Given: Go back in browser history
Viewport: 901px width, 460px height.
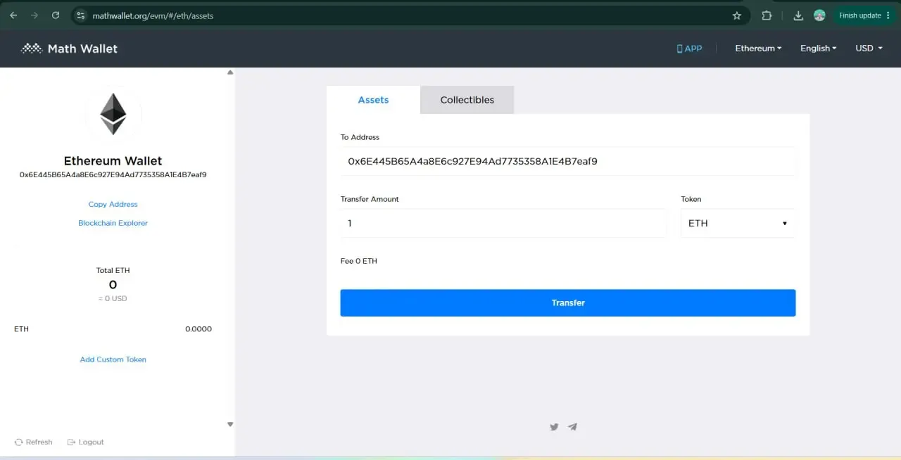Looking at the screenshot, I should click(x=13, y=15).
